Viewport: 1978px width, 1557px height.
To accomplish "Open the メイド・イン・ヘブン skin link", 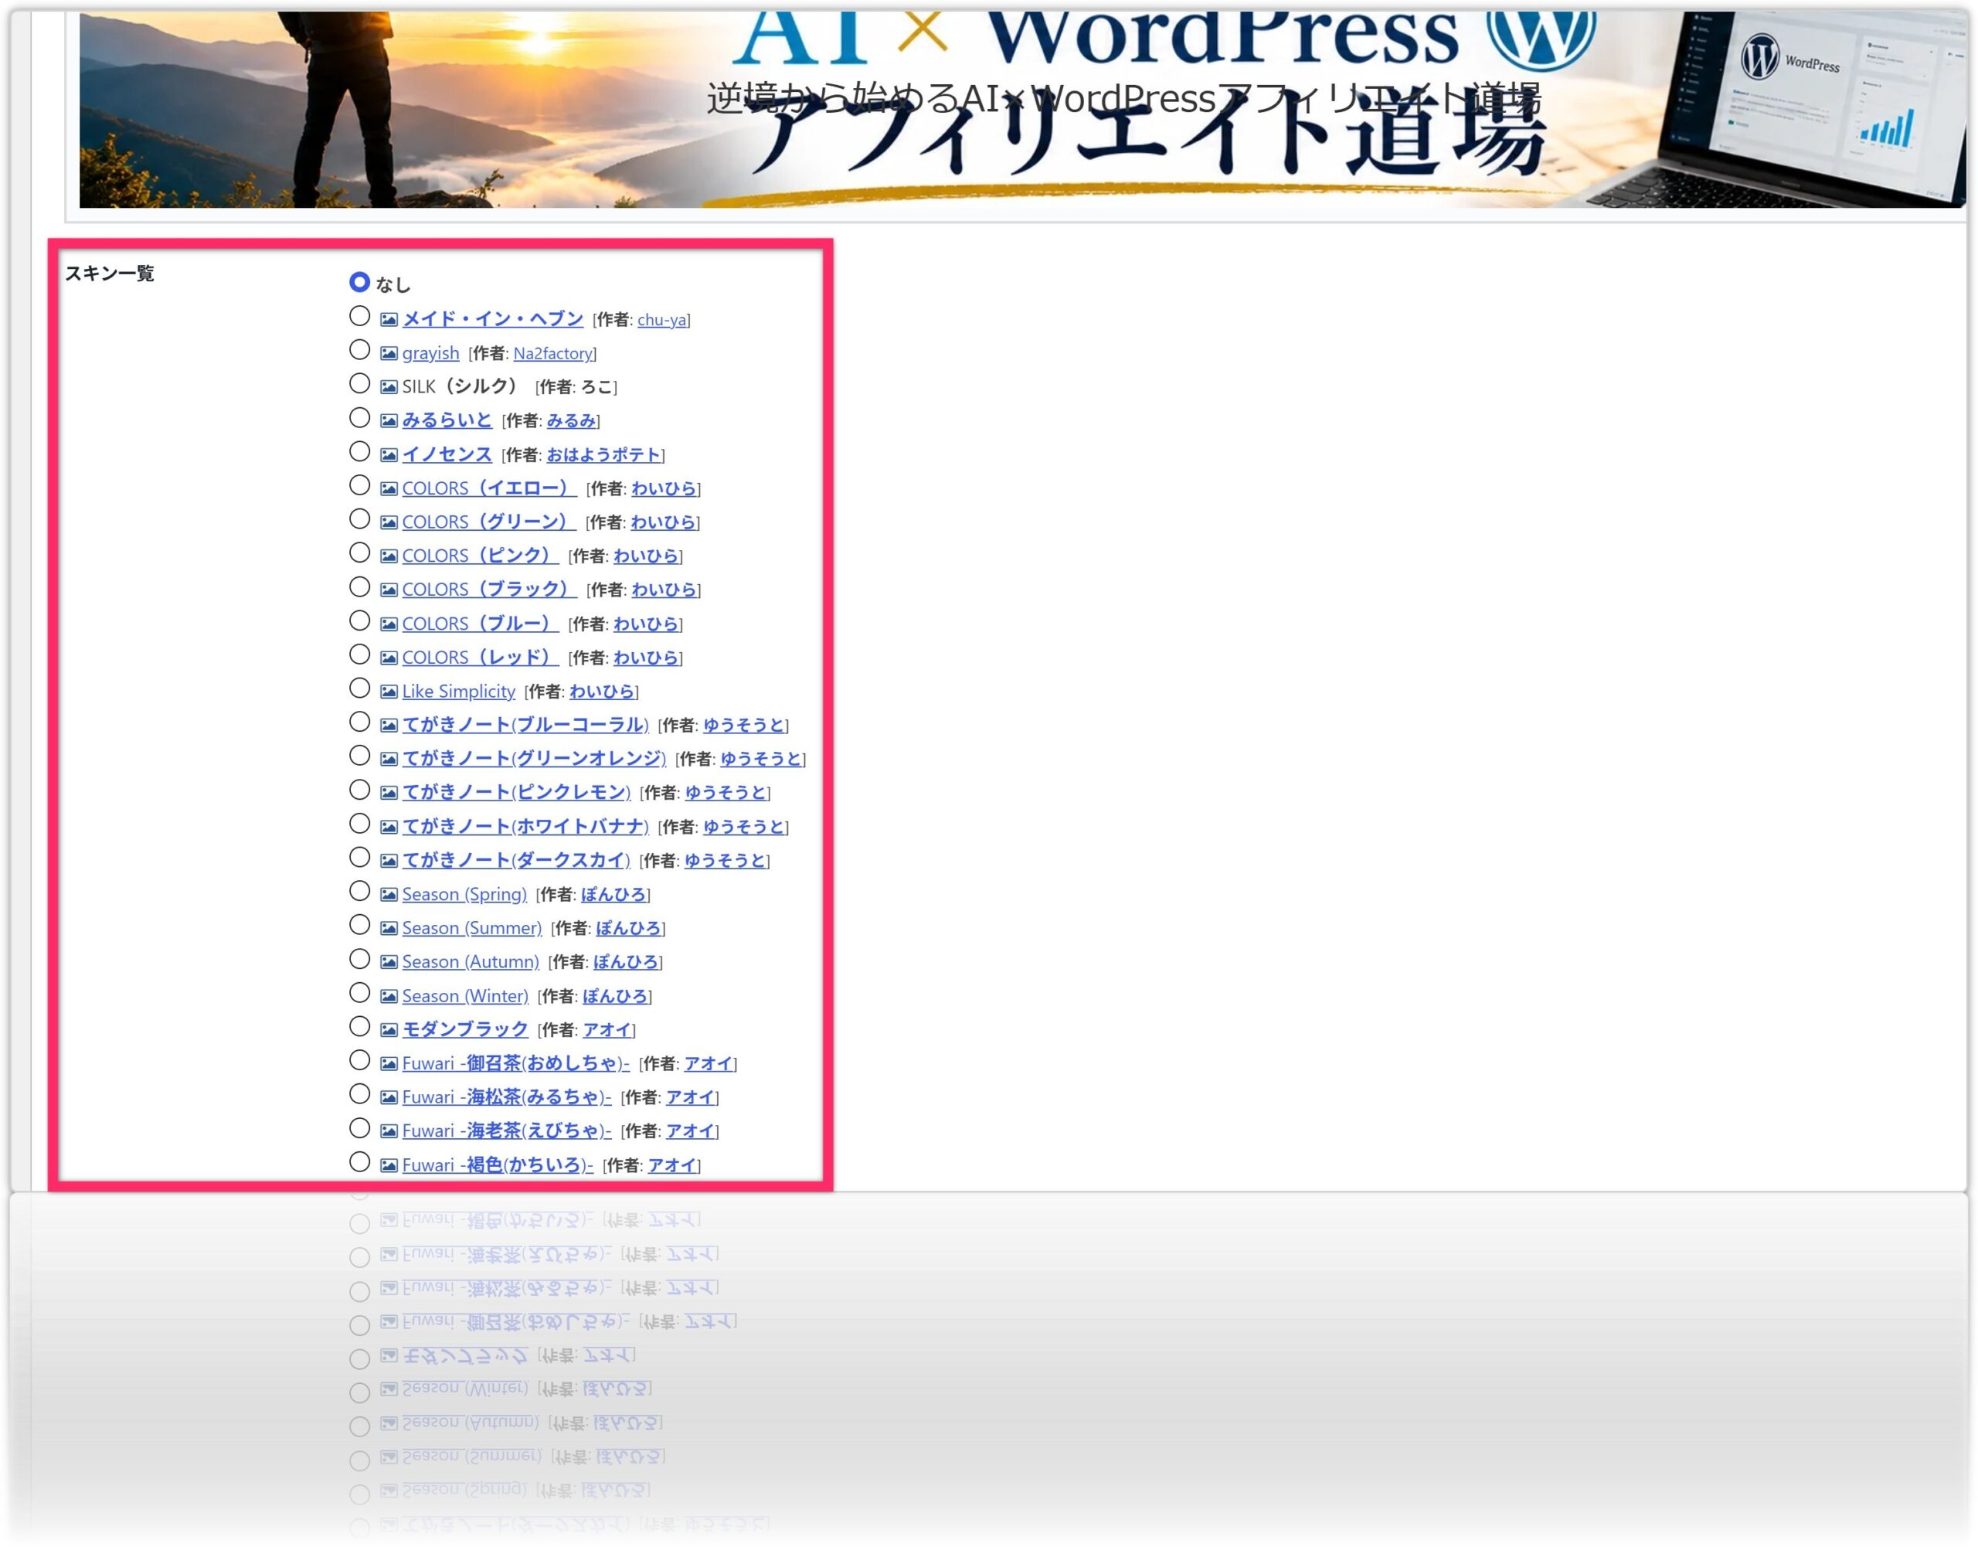I will click(492, 319).
